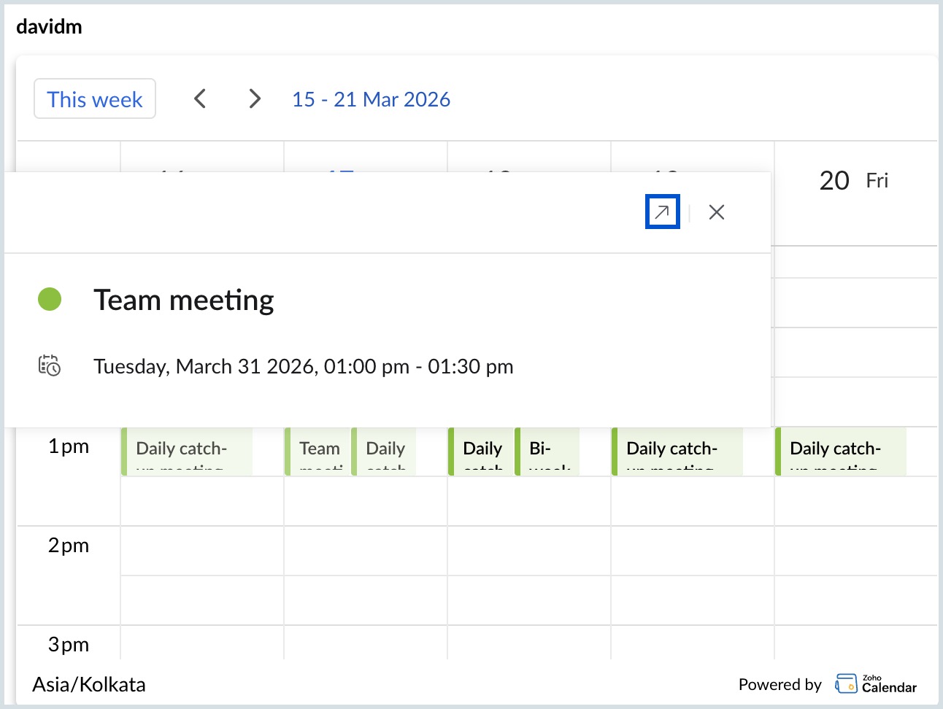Screen dimensions: 943x709
Task: Click the Asia/Kolkata timezone label
Action: coord(89,684)
